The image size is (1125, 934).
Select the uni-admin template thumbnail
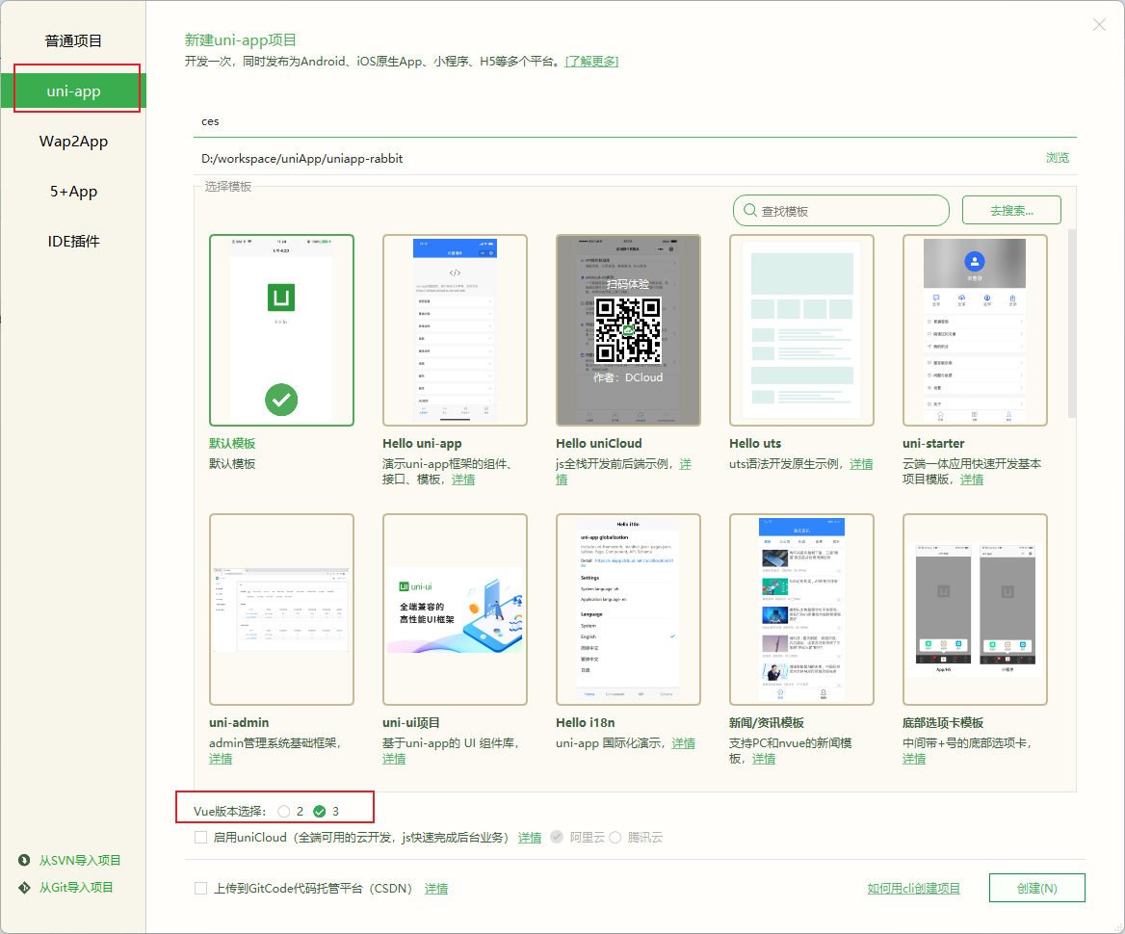281,610
